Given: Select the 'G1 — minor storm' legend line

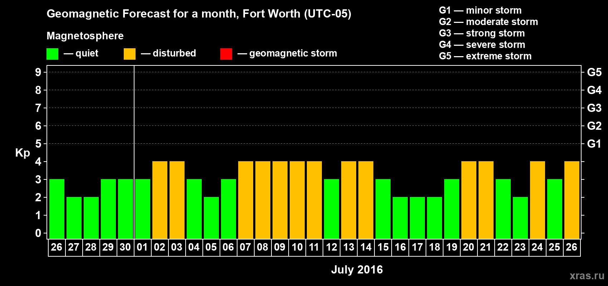Looking at the screenshot, I should 480,10.
